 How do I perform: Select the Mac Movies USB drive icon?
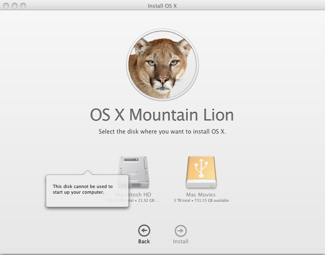point(201,172)
